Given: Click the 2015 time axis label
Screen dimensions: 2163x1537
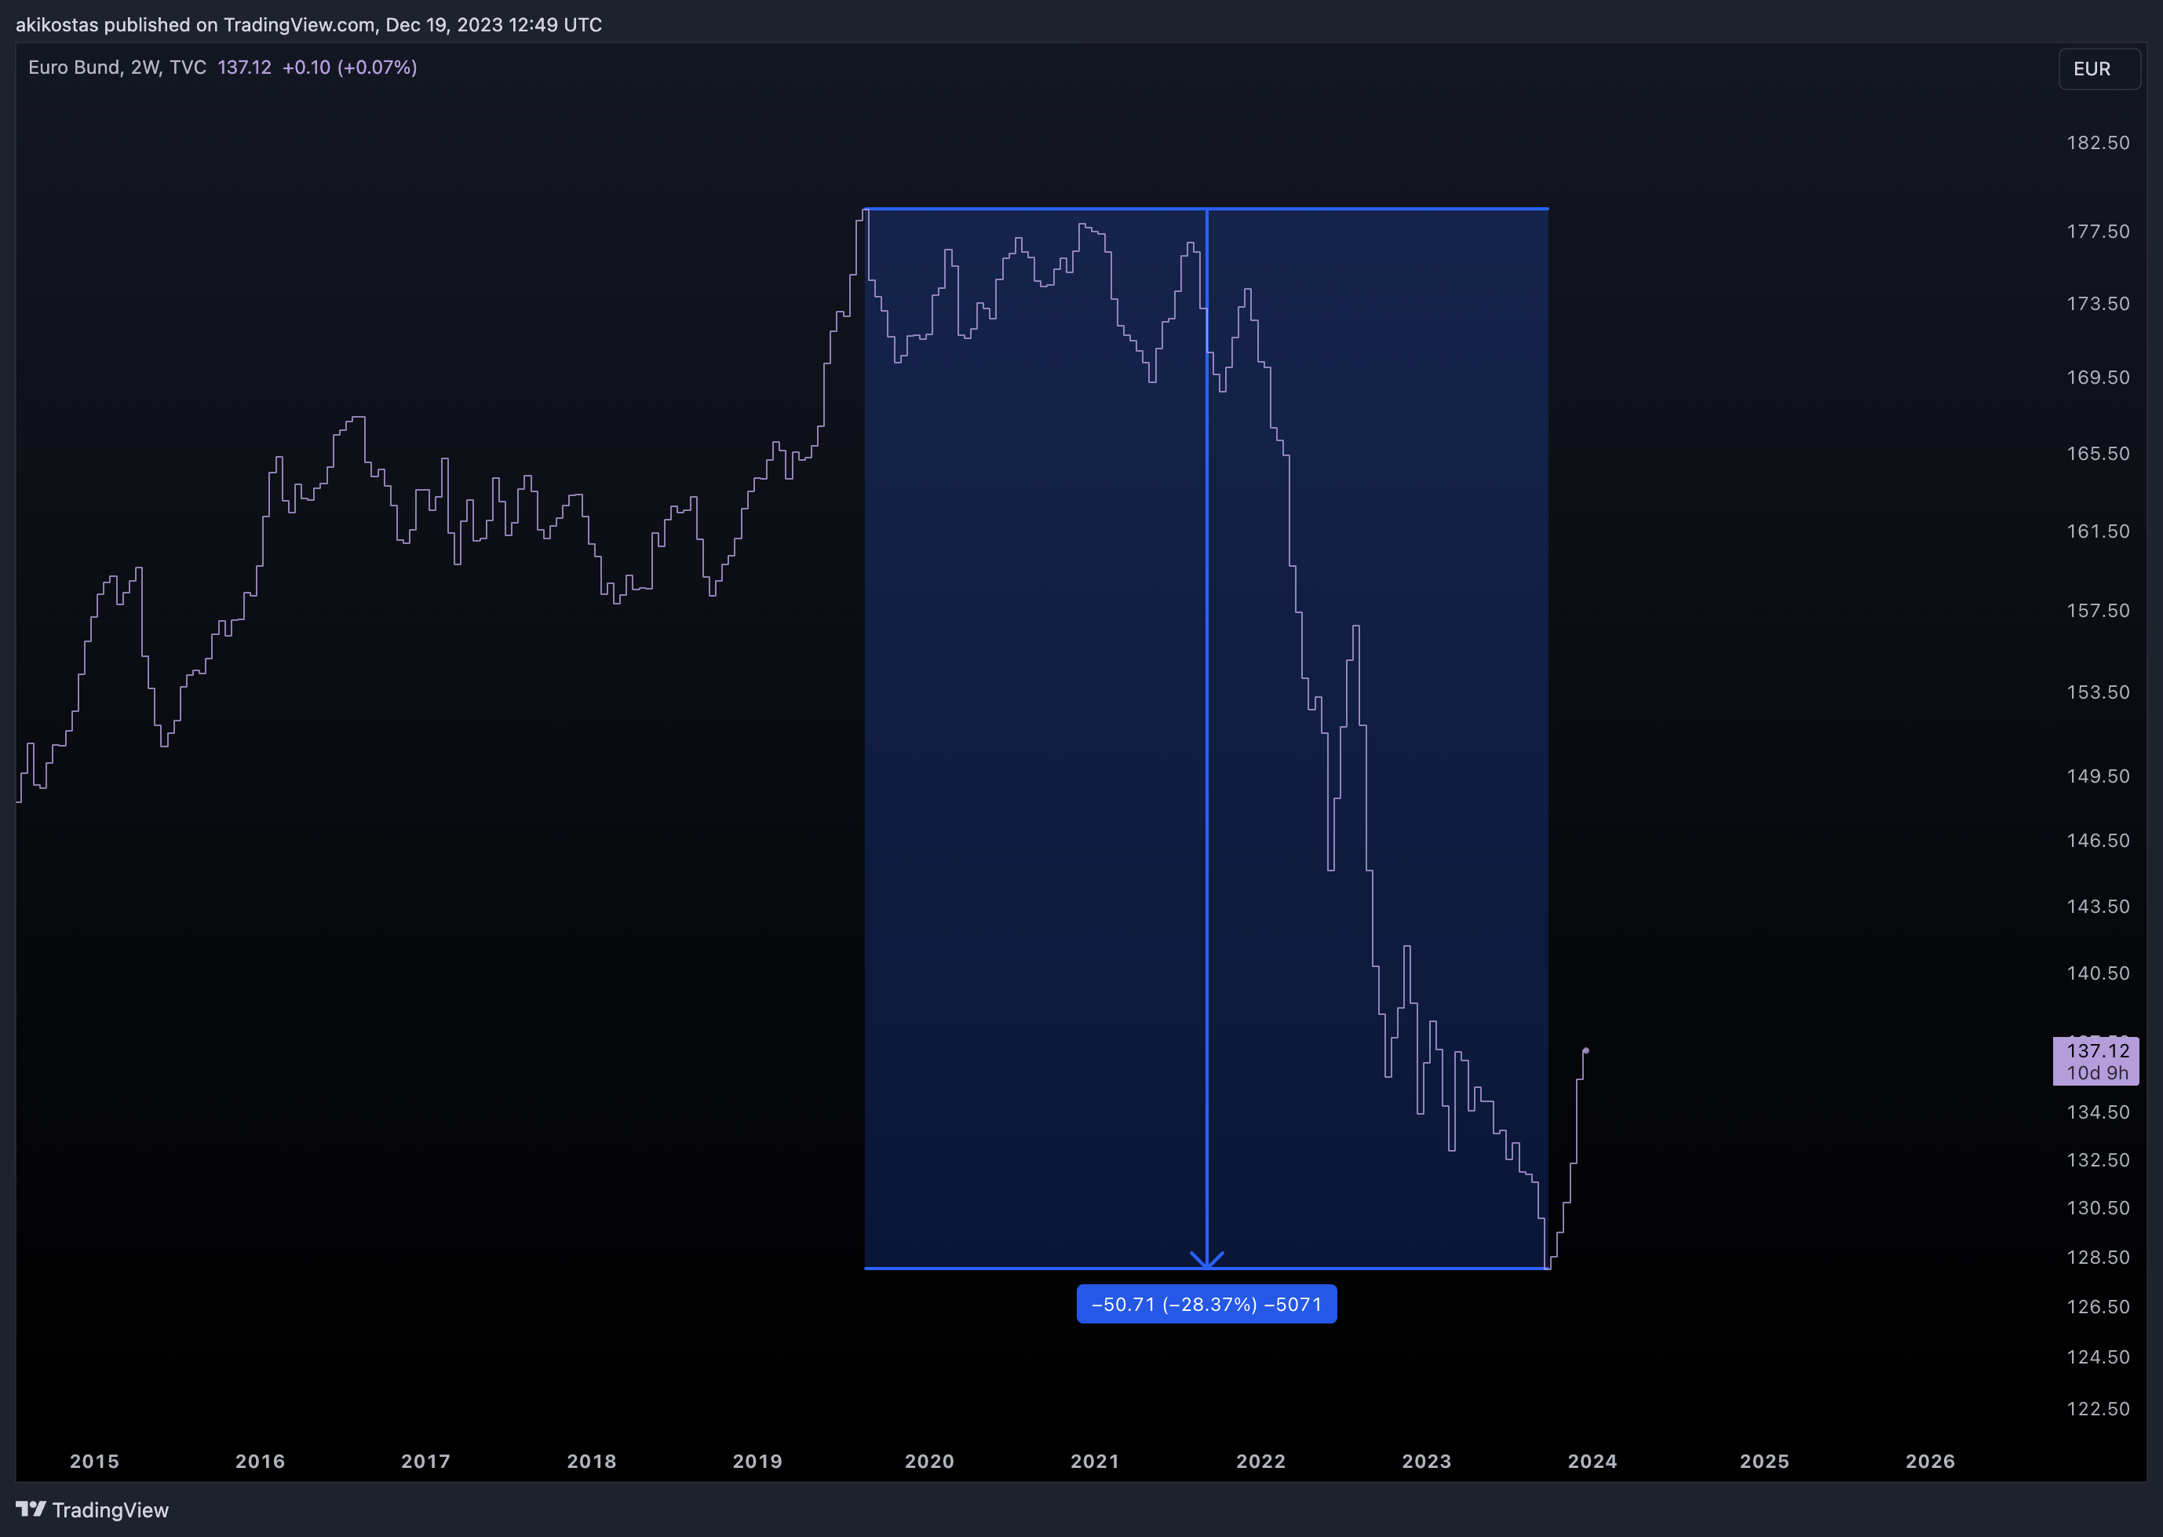Looking at the screenshot, I should [x=95, y=1462].
